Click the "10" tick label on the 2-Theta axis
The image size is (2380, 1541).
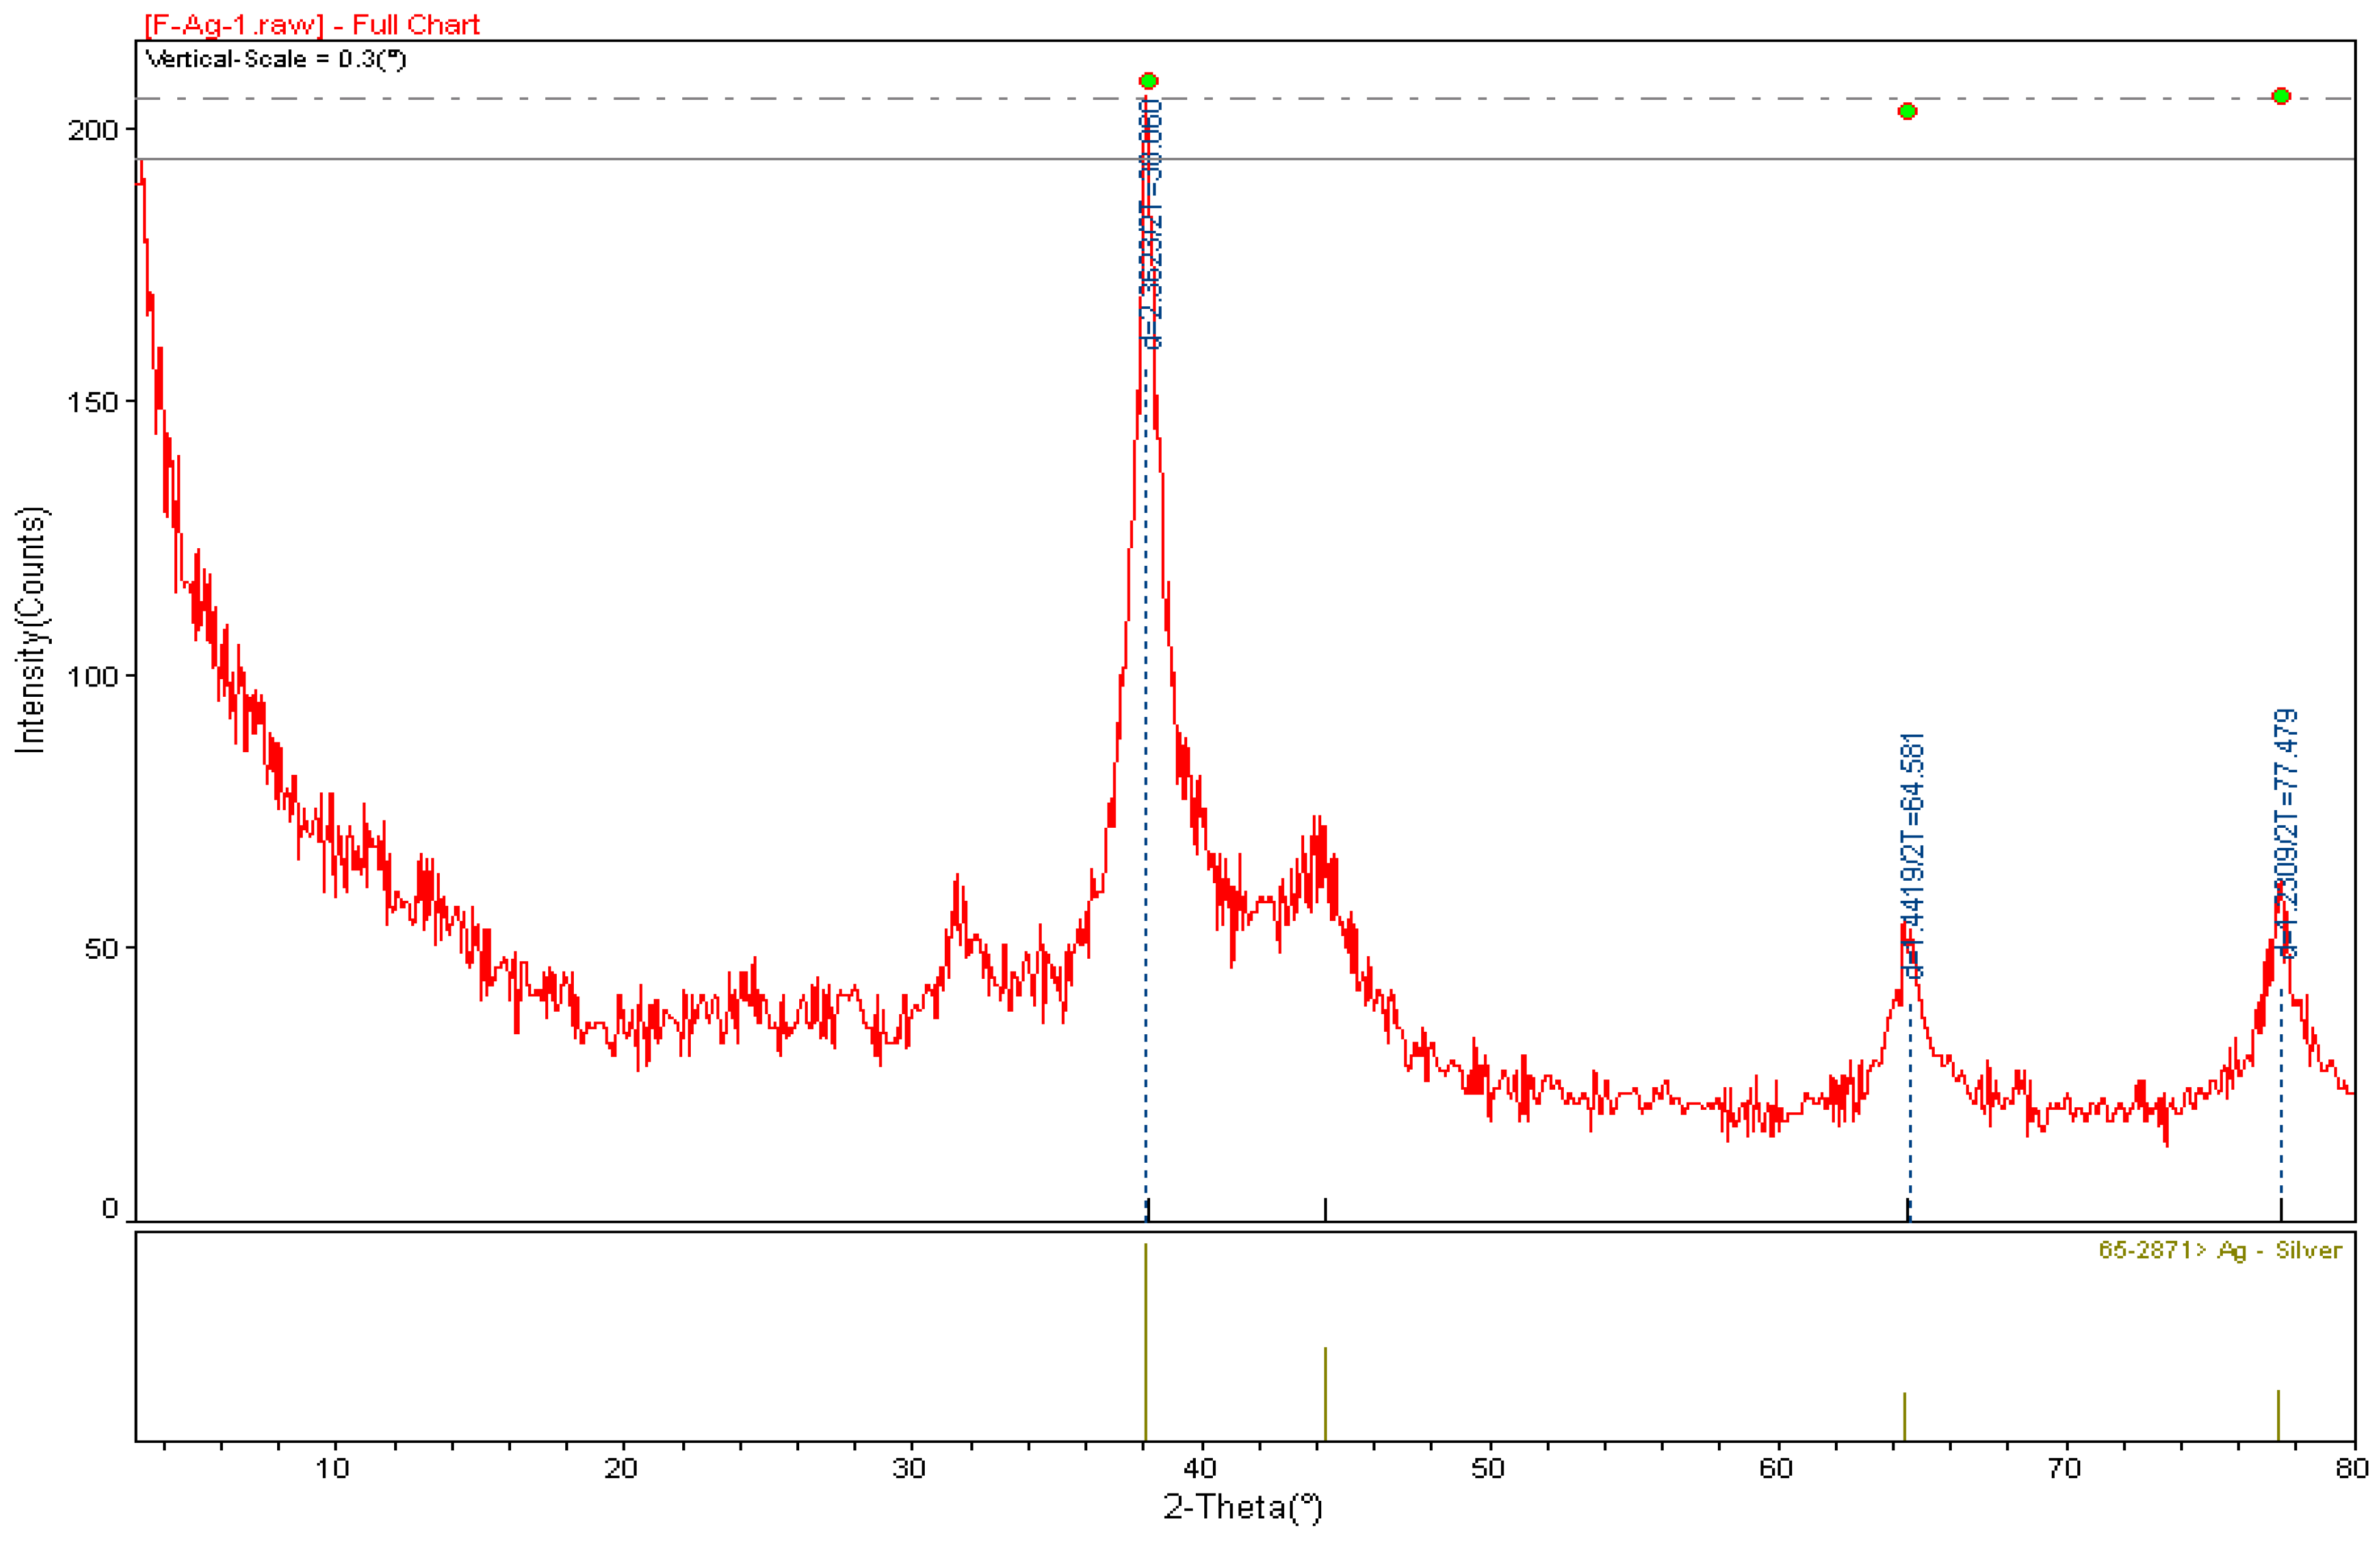click(333, 1468)
